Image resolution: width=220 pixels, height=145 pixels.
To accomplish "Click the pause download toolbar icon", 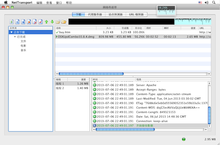I will (x=17, y=22).
